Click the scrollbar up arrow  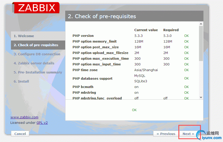[x=201, y=24]
